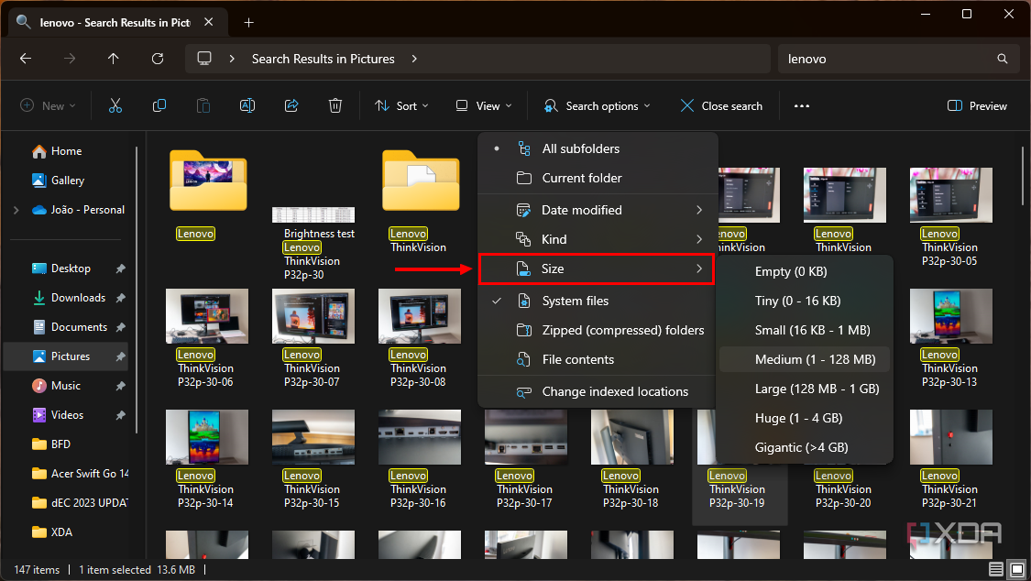This screenshot has width=1031, height=581.
Task: Open the See more three-dots menu
Action: click(x=802, y=105)
